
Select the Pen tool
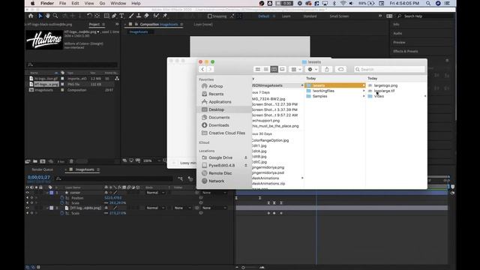(x=114, y=16)
